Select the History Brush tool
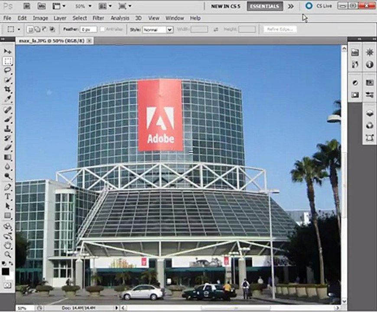Screen dimensions: 377x312 (x=7, y=138)
